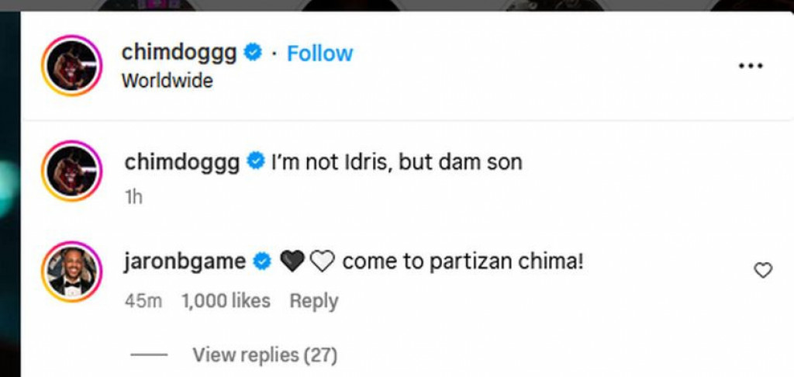Open the chimdoggg avatar beside the caption
794x377 pixels.
(72, 172)
